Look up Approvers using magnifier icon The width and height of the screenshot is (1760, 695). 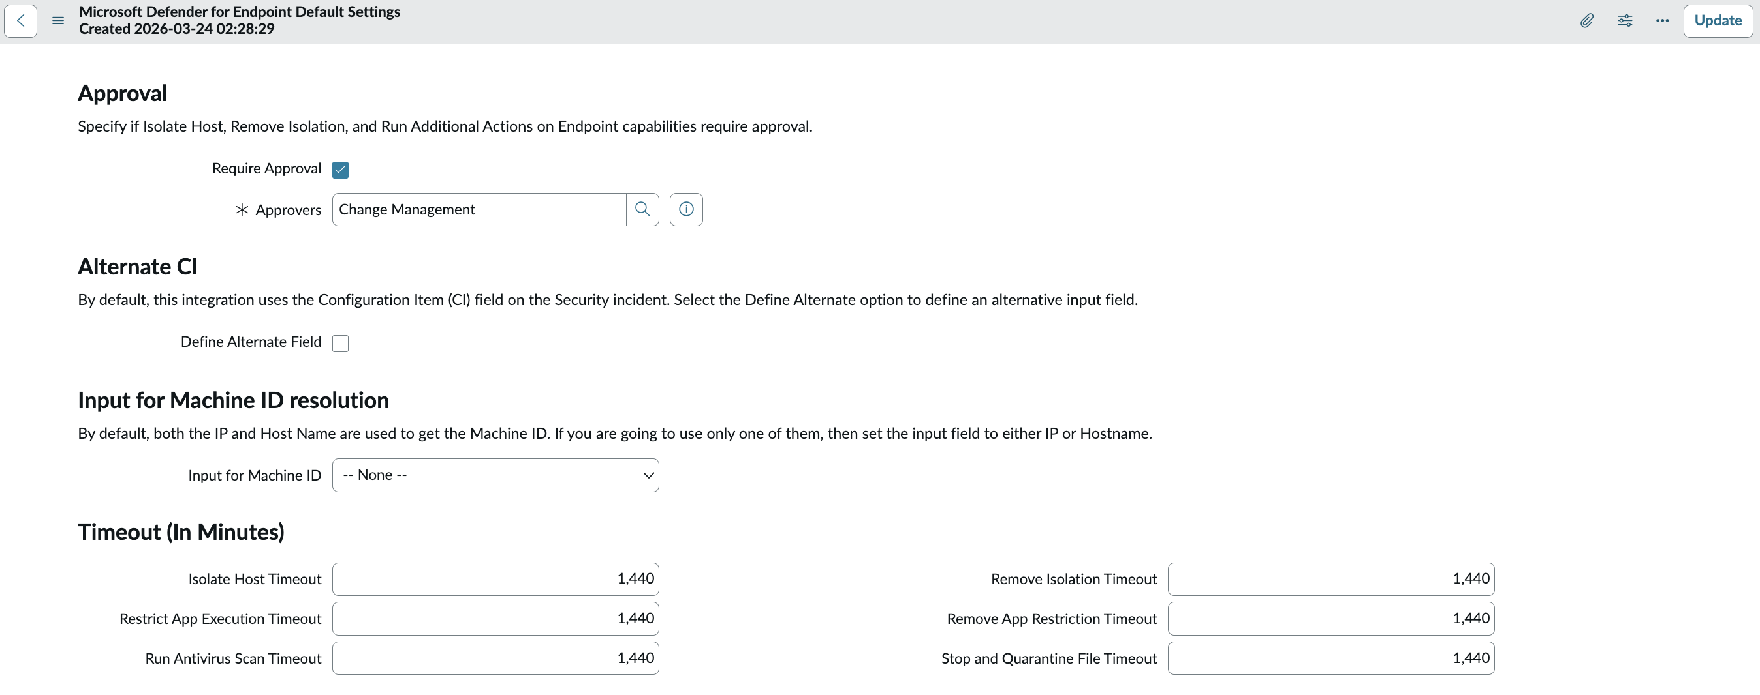642,209
